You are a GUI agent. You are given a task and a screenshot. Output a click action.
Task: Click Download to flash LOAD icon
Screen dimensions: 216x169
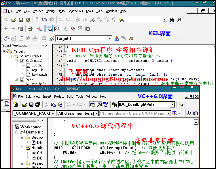(x=44, y=38)
